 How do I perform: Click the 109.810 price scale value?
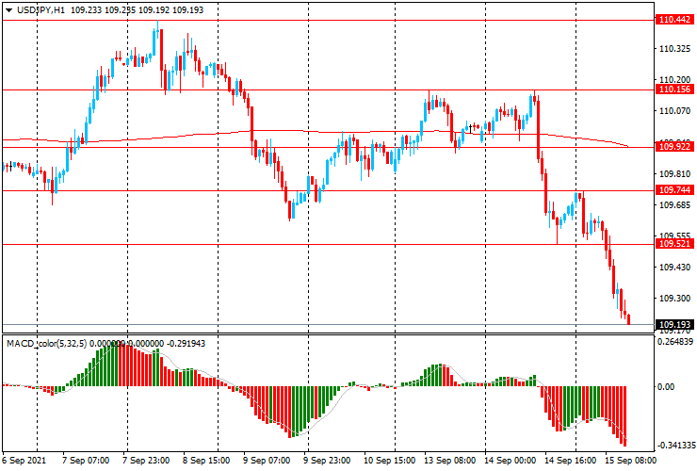[x=674, y=174]
